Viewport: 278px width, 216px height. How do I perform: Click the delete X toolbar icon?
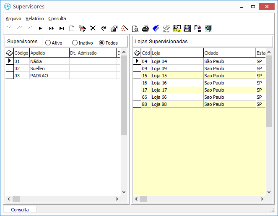[93, 29]
